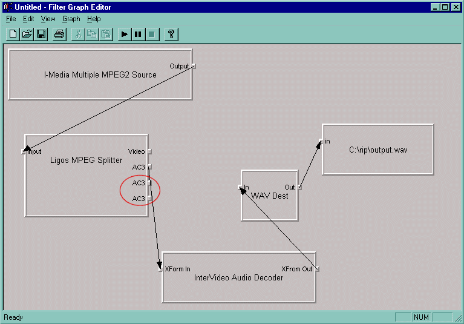464x324 pixels.
Task: Select the C:\rip\output.wav file writer filter
Action: [x=378, y=150]
